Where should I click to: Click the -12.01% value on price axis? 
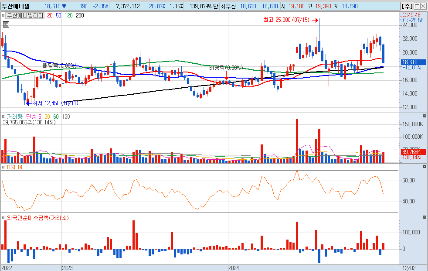(x=411, y=68)
